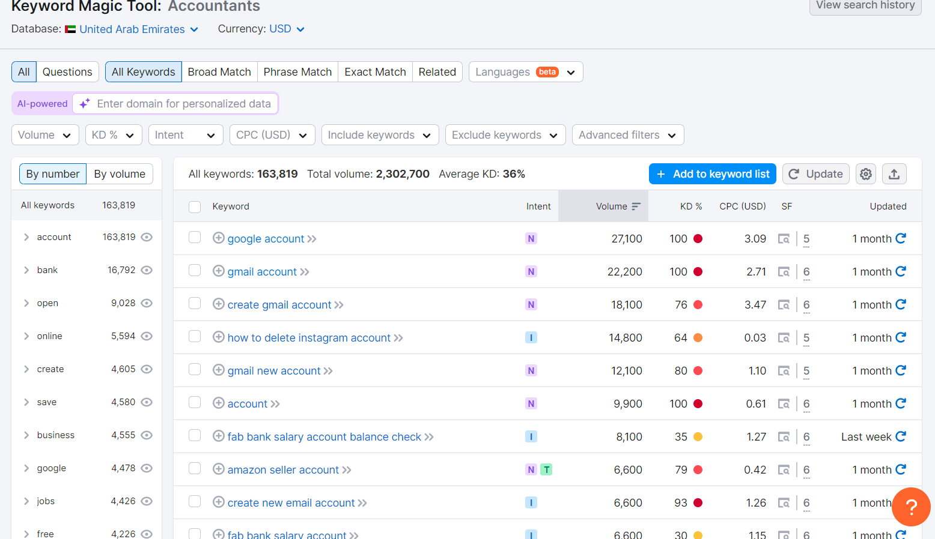
Task: Click plus icon beside amazon seller account
Action: 219,469
